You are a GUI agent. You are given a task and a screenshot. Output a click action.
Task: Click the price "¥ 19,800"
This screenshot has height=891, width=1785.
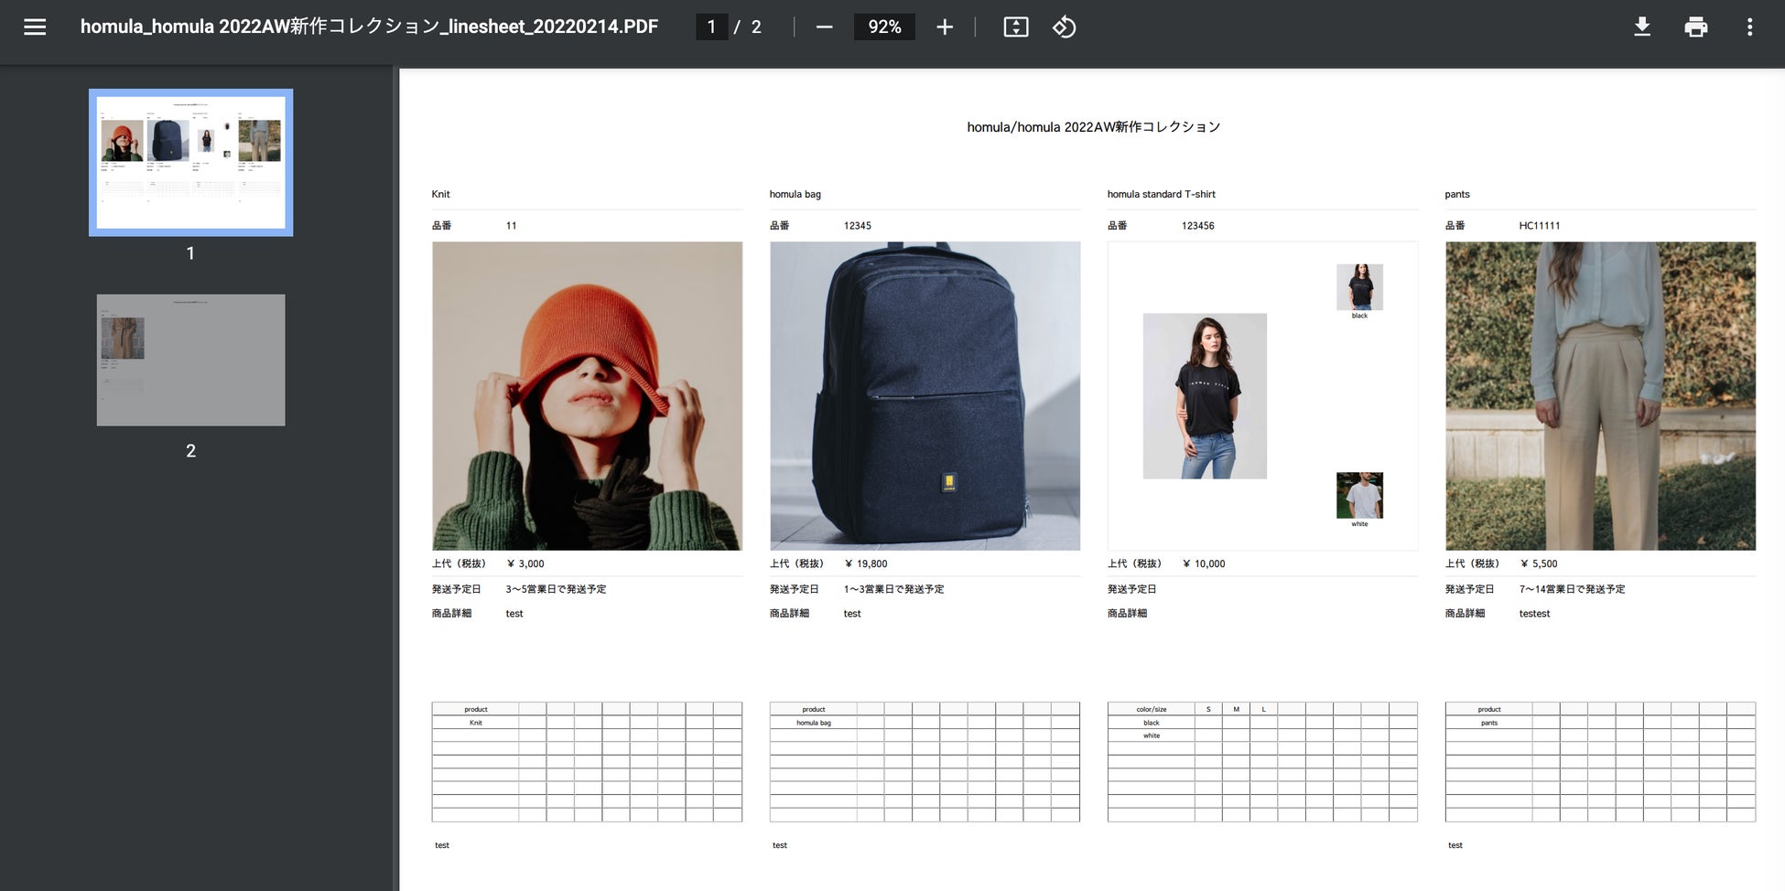point(866,564)
